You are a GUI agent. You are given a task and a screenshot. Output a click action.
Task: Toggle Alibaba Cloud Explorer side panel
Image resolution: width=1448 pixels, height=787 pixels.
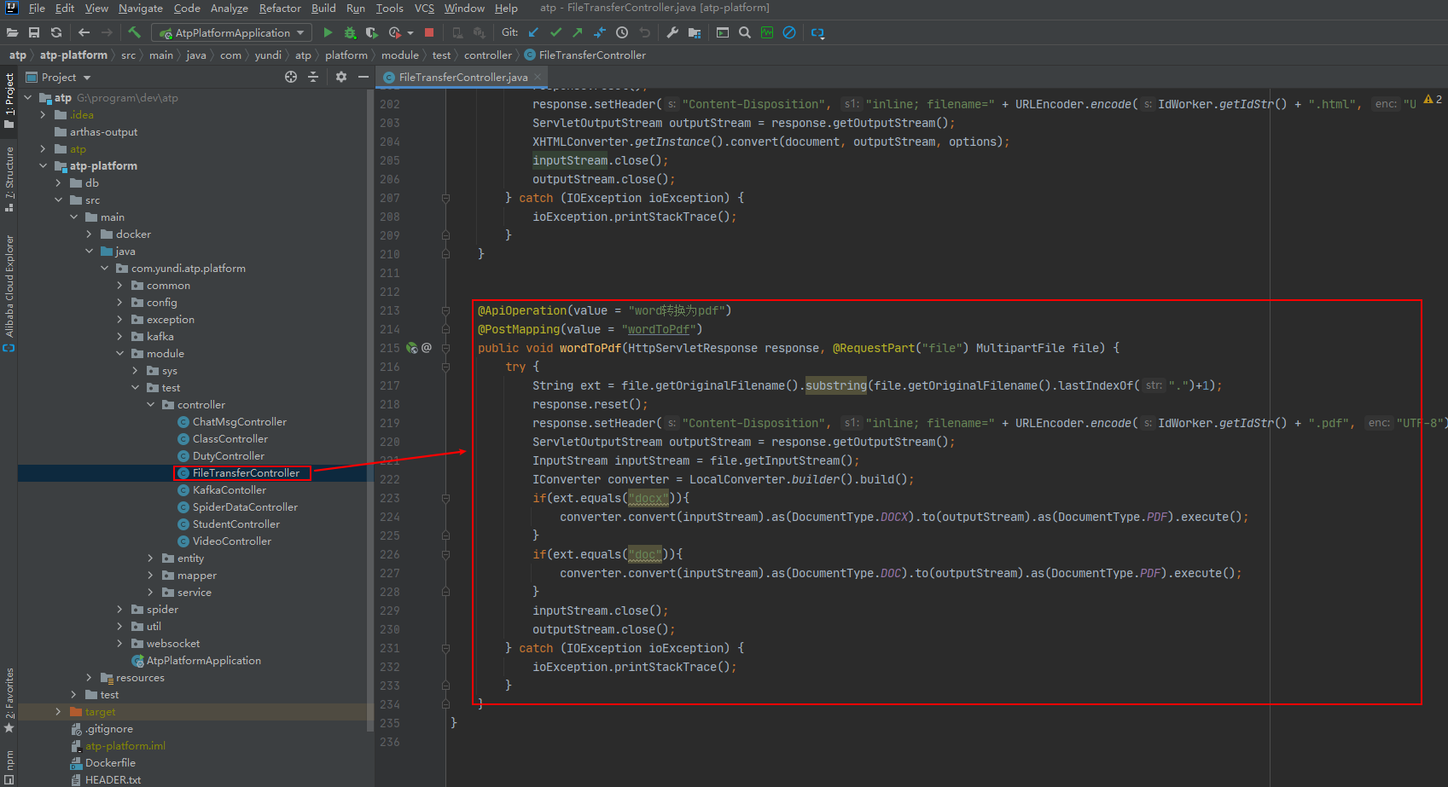(x=9, y=286)
